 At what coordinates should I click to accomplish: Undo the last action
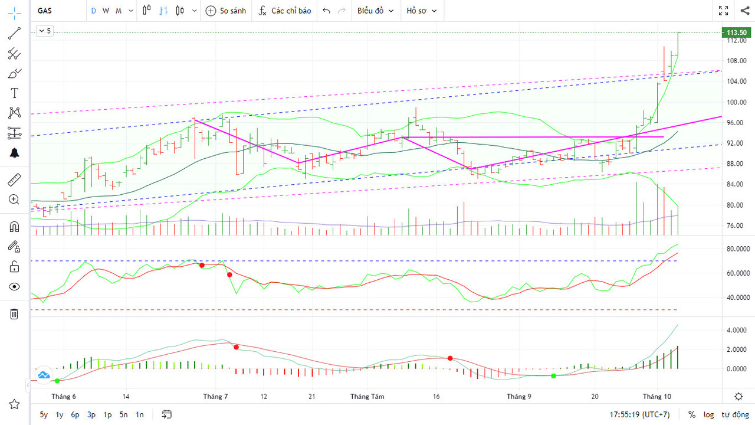pos(327,11)
